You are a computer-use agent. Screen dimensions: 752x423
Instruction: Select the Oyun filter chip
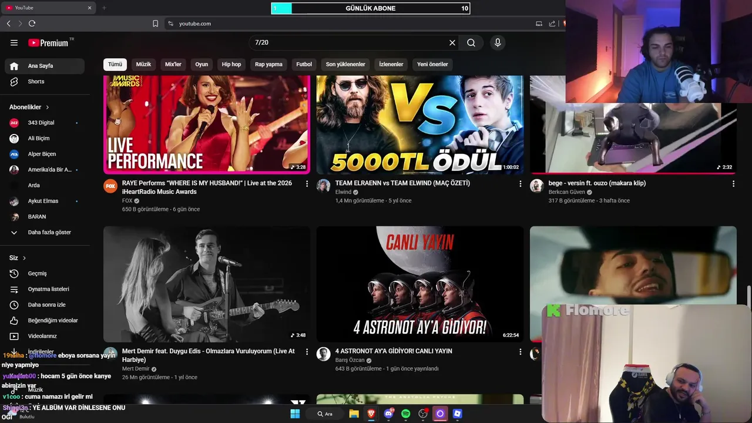tap(202, 64)
